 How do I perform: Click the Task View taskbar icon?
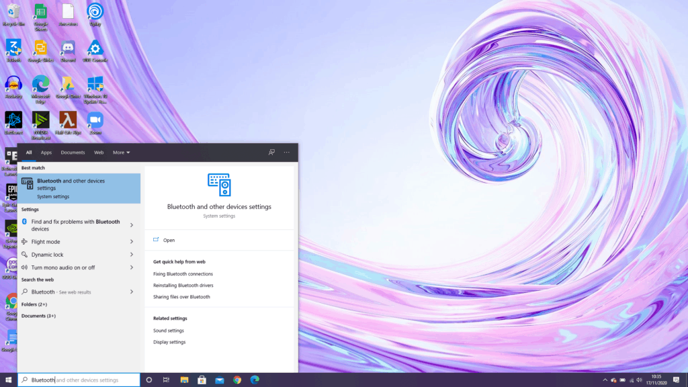coord(167,380)
